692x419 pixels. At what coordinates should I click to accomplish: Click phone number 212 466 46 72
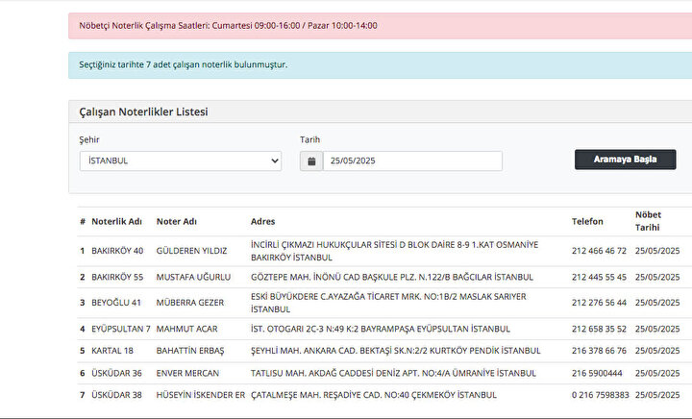[x=599, y=251]
